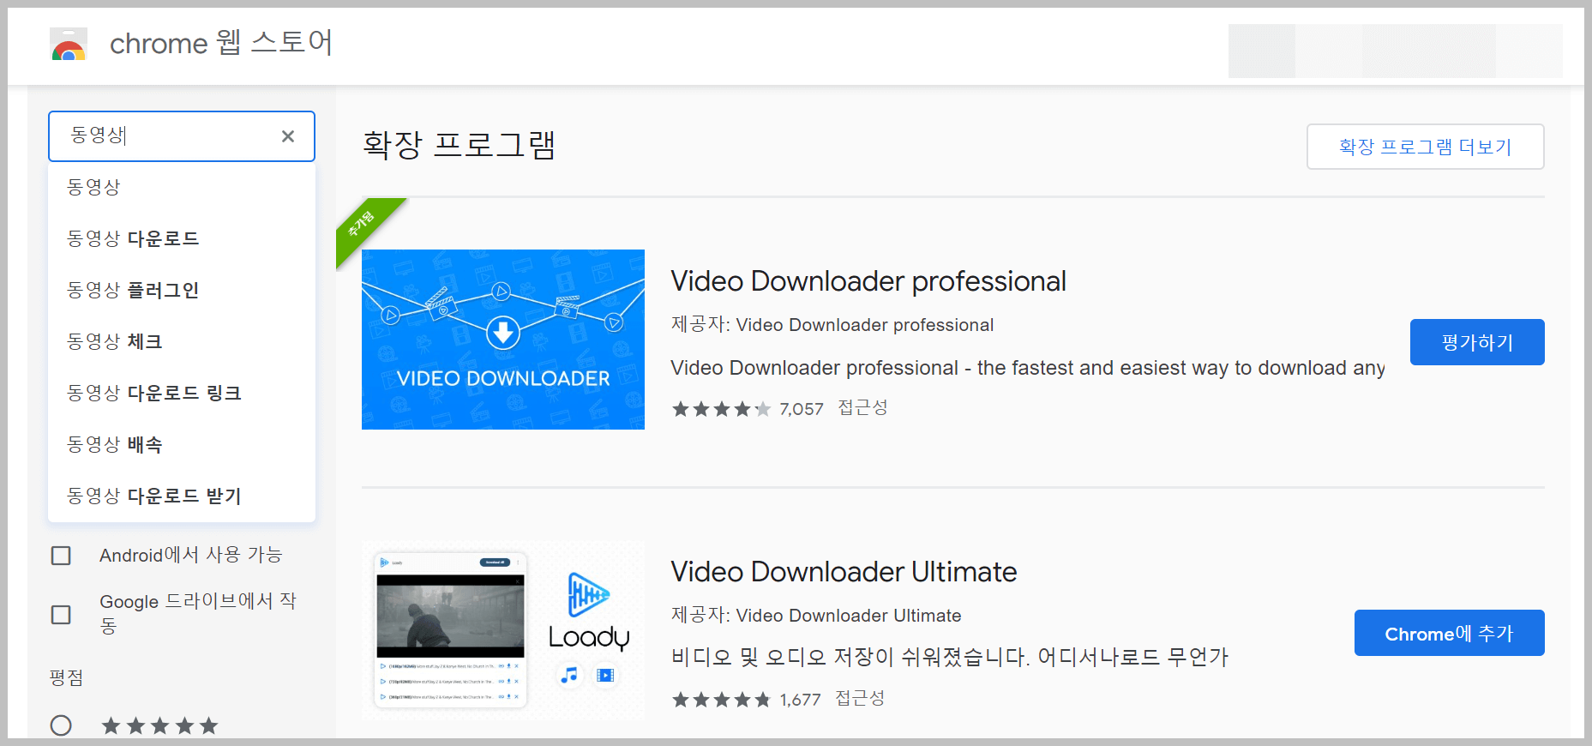Click the 7,057 rating stars of professional

(x=721, y=409)
